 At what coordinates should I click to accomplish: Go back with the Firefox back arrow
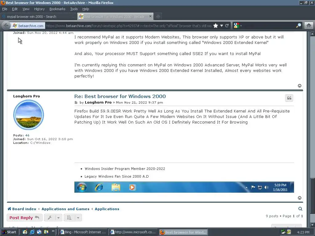point(6,26)
